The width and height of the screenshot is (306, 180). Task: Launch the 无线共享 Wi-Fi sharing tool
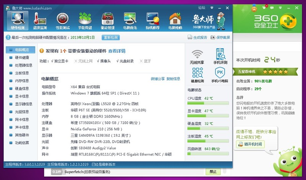[x=197, y=56]
